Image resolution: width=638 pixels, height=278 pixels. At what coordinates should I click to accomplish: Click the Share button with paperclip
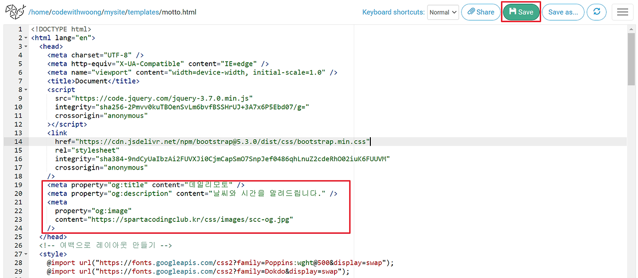(x=480, y=12)
